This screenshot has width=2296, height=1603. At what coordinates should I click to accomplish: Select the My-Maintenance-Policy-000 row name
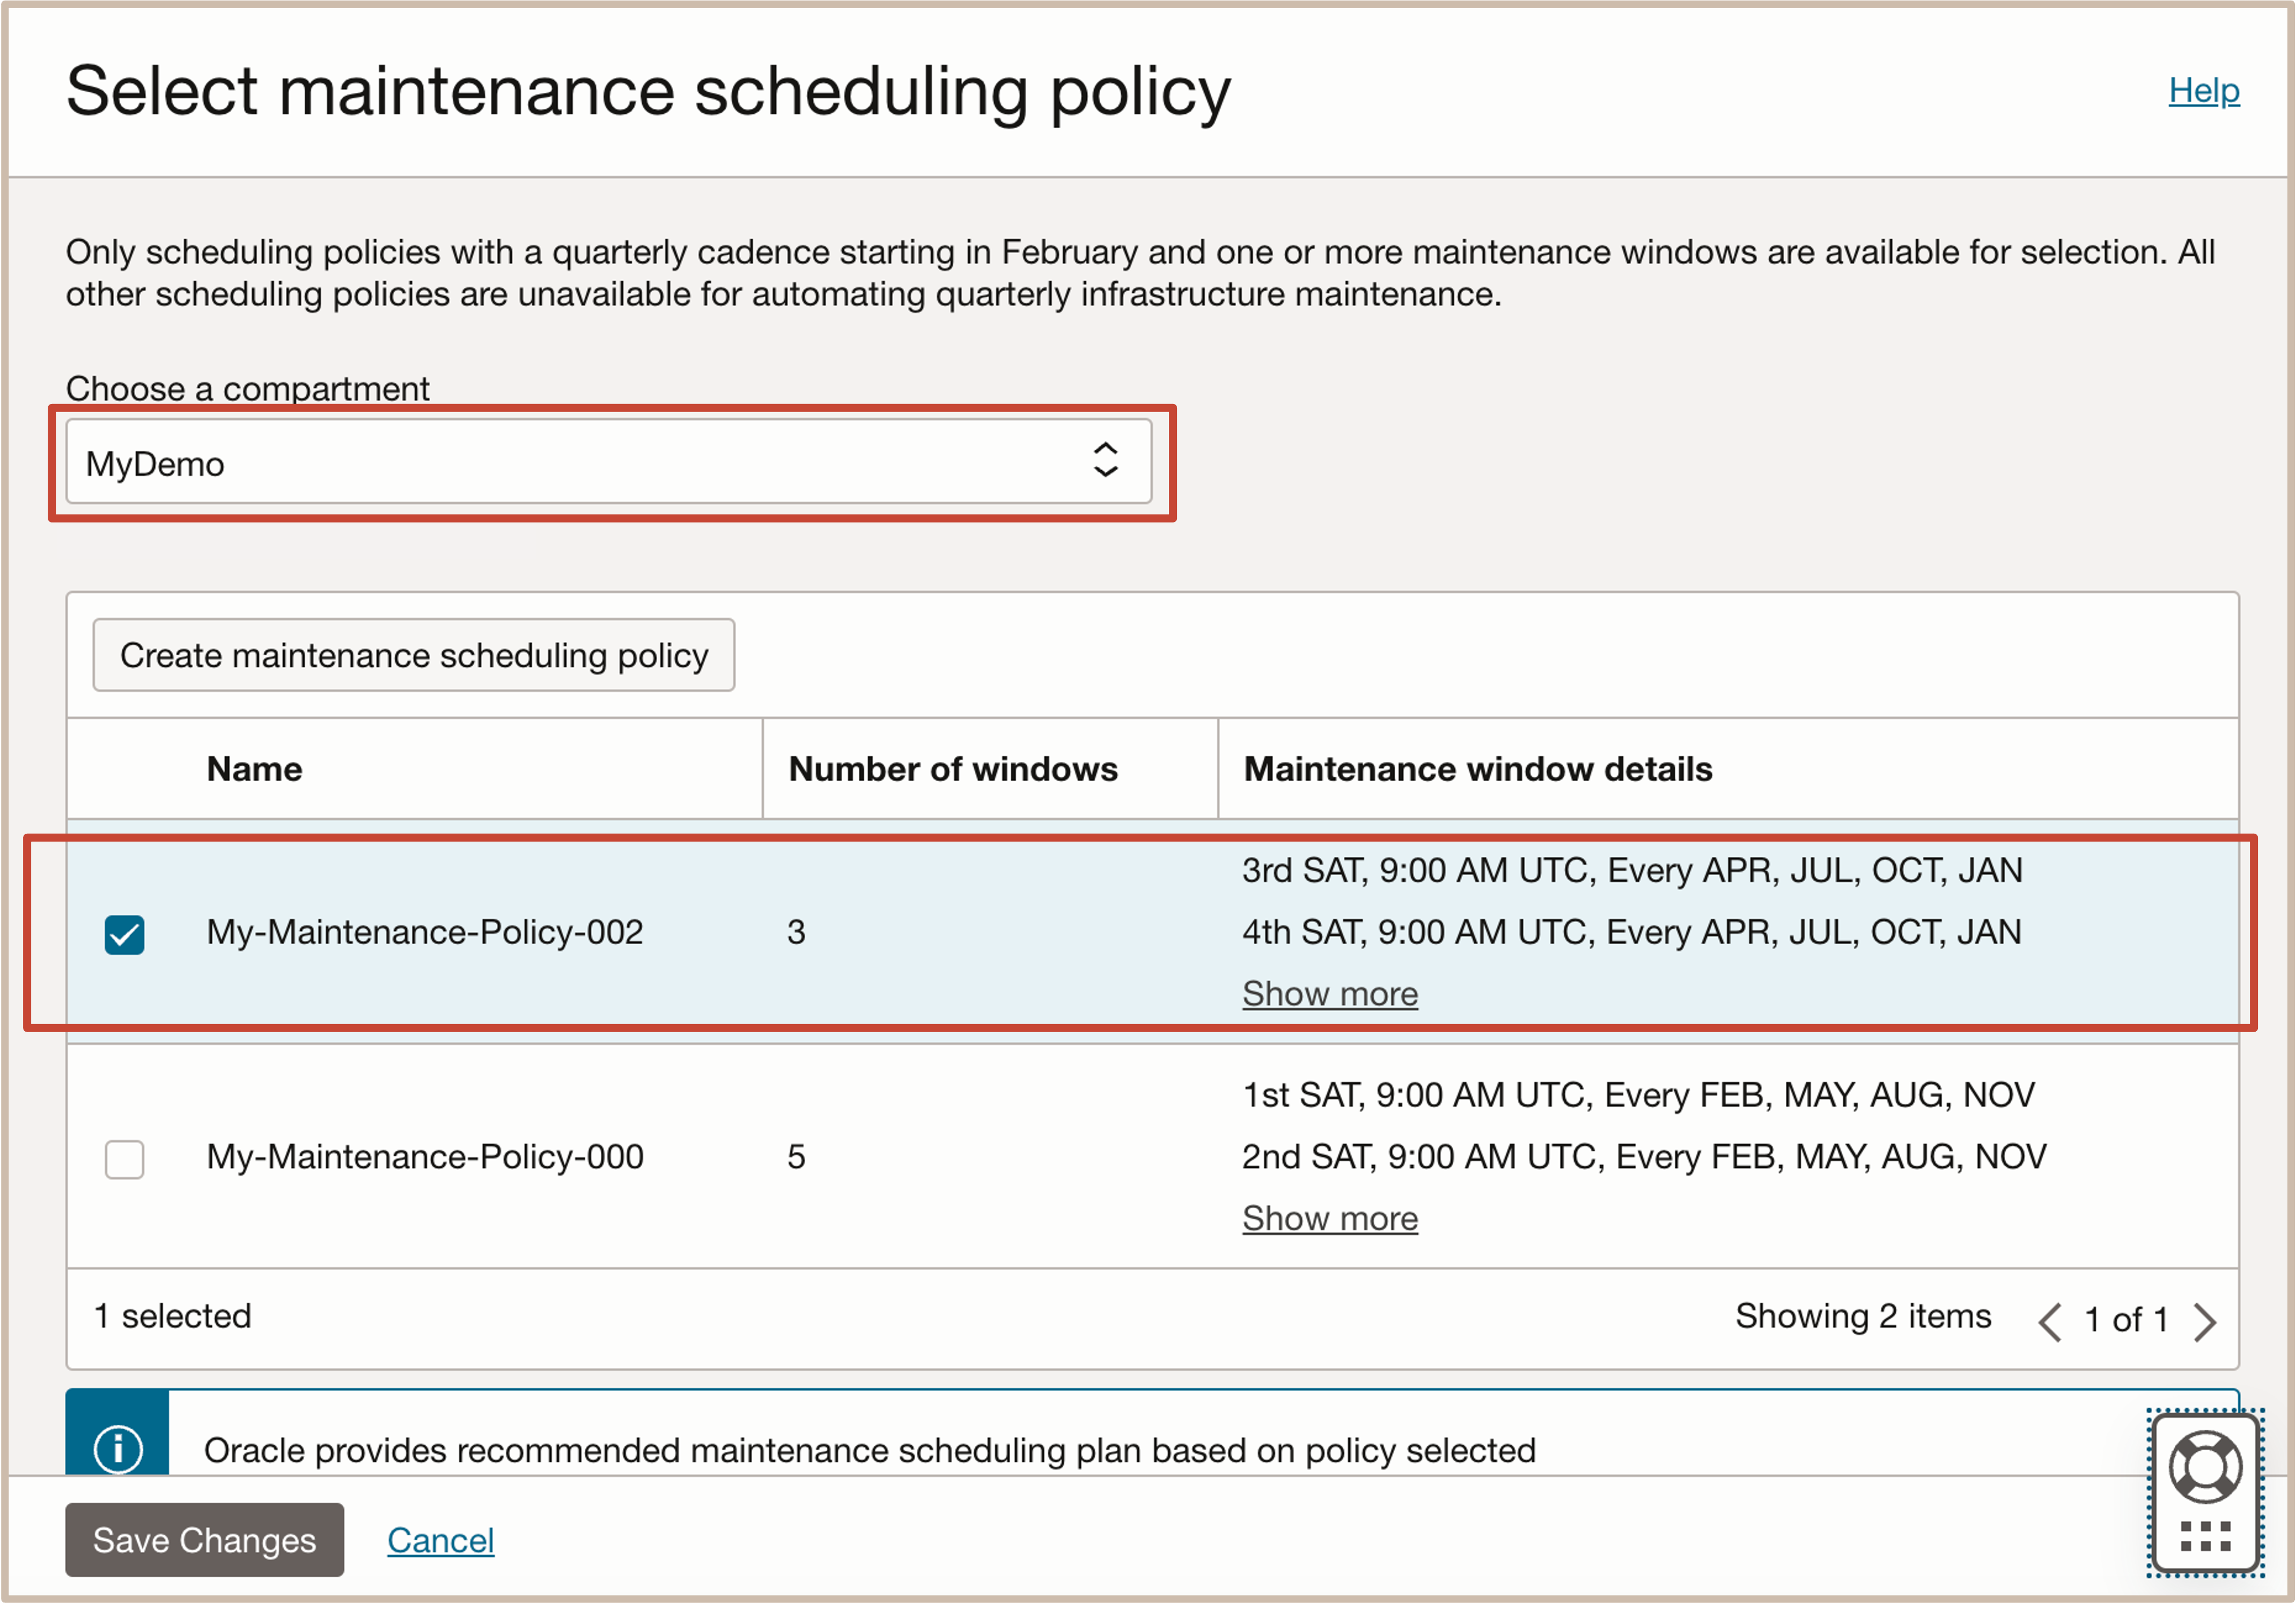point(425,1157)
